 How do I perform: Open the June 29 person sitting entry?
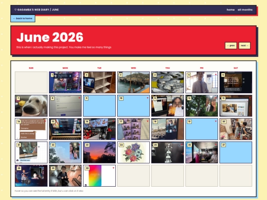click(x=65, y=176)
